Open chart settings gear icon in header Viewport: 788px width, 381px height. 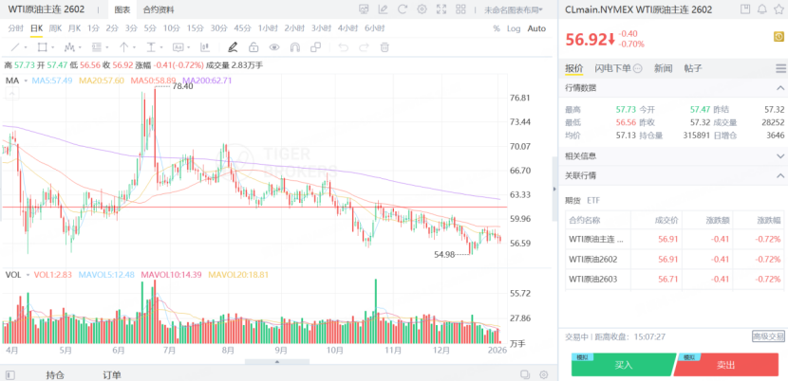422,9
